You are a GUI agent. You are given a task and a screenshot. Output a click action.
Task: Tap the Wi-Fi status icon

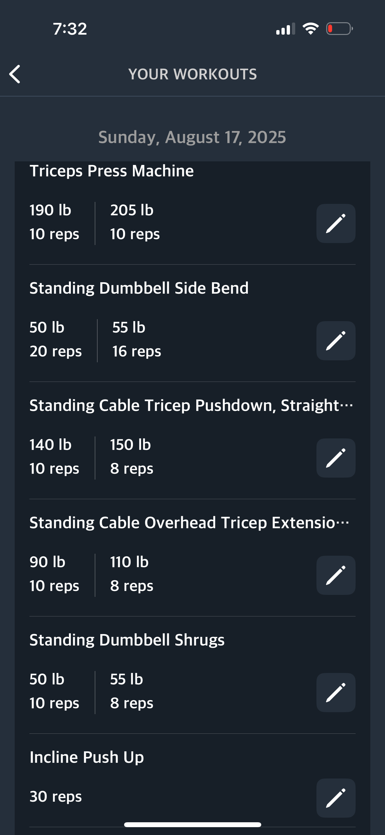click(311, 29)
